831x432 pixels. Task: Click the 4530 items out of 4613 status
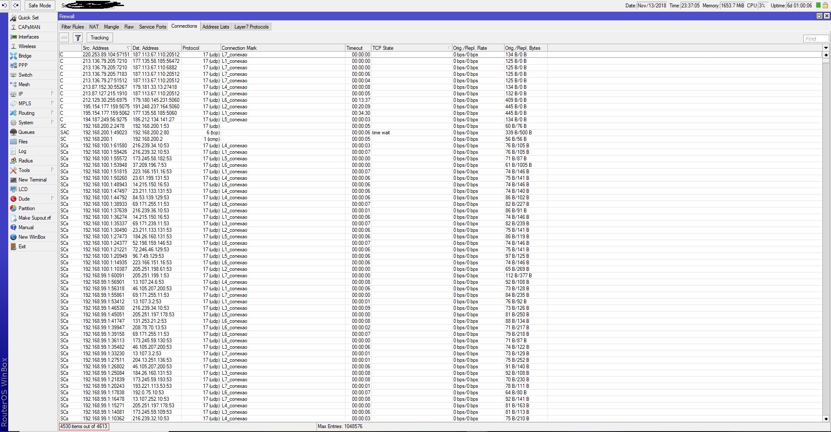point(84,426)
